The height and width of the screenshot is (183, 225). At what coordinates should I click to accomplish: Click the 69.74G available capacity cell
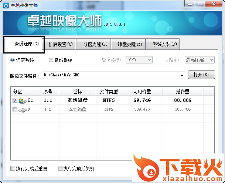[x=142, y=100]
